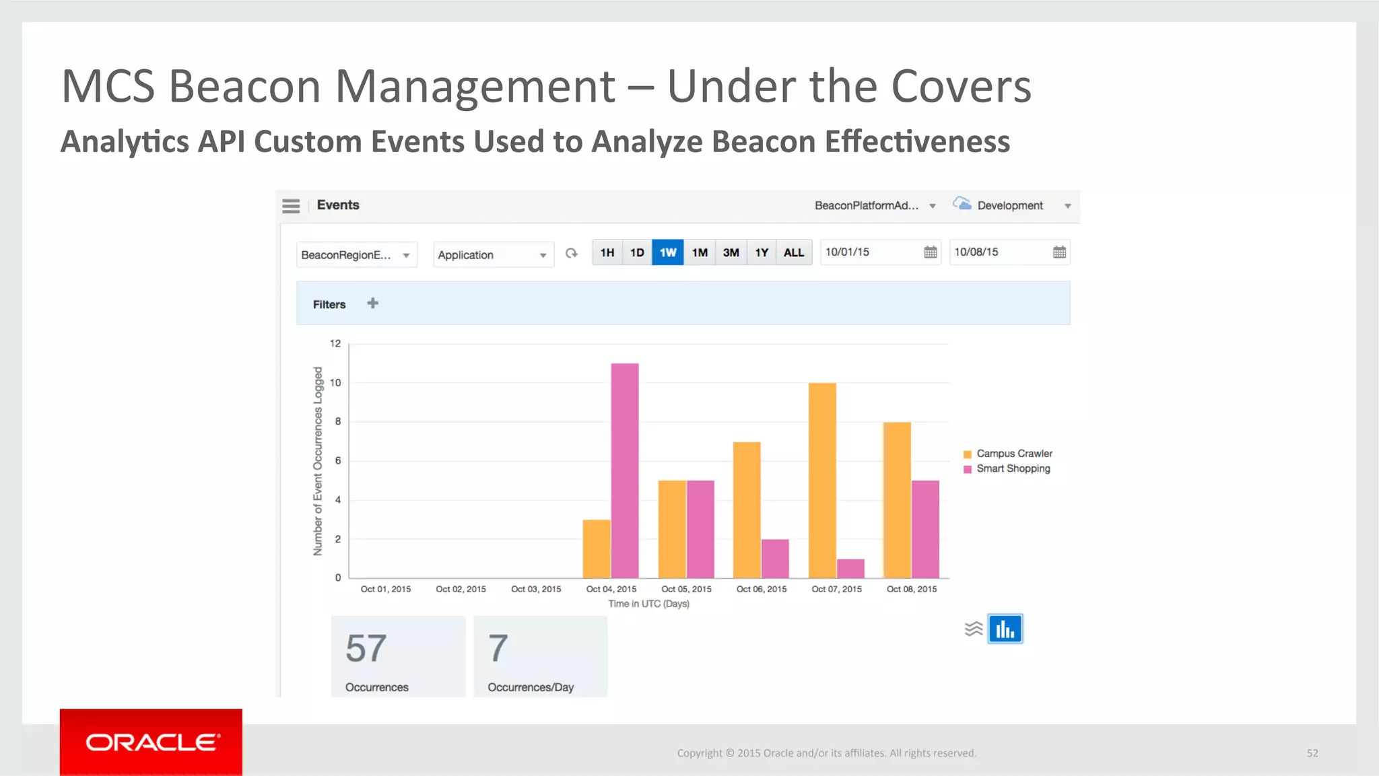Click the Campus Crawler Oct 08 bar

point(897,500)
